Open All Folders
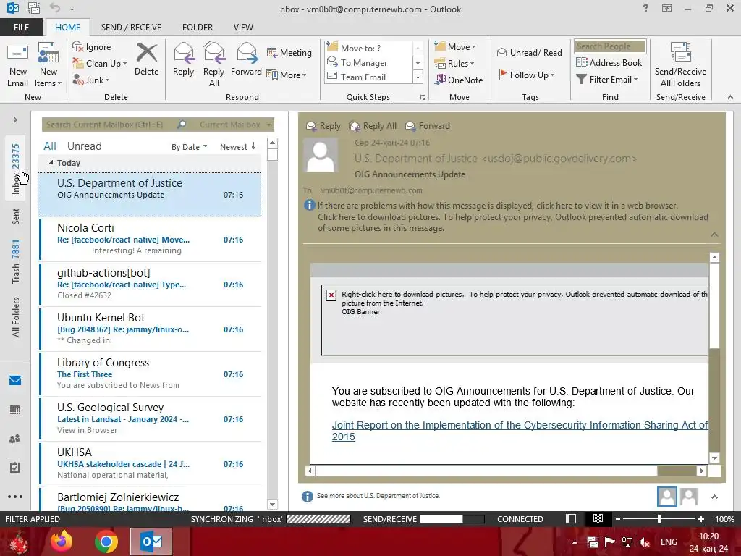The width and height of the screenshot is (741, 556). [16, 317]
